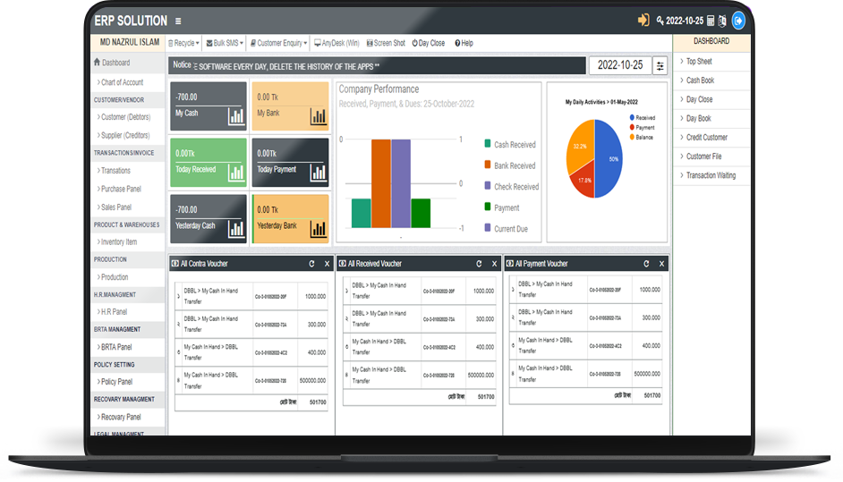
Task: Refresh the All Contra Voucher panel
Action: coord(311,264)
